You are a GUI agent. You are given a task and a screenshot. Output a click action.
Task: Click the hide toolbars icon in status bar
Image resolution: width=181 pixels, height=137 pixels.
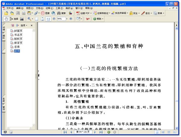click(11, 132)
